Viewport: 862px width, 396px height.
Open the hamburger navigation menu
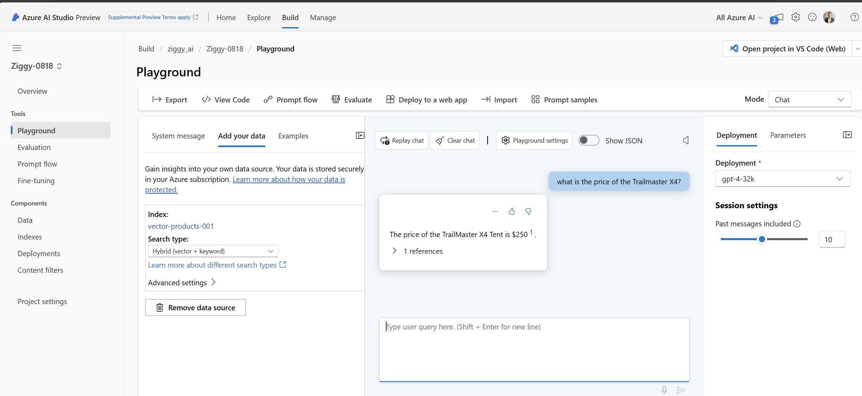[x=17, y=48]
